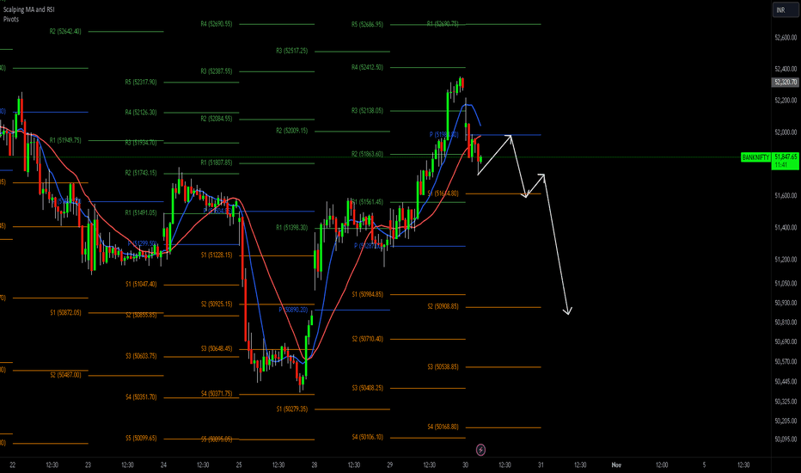This screenshot has width=801, height=473.
Task: Click the BANKNIFTY symbol price tag
Action: (755, 157)
